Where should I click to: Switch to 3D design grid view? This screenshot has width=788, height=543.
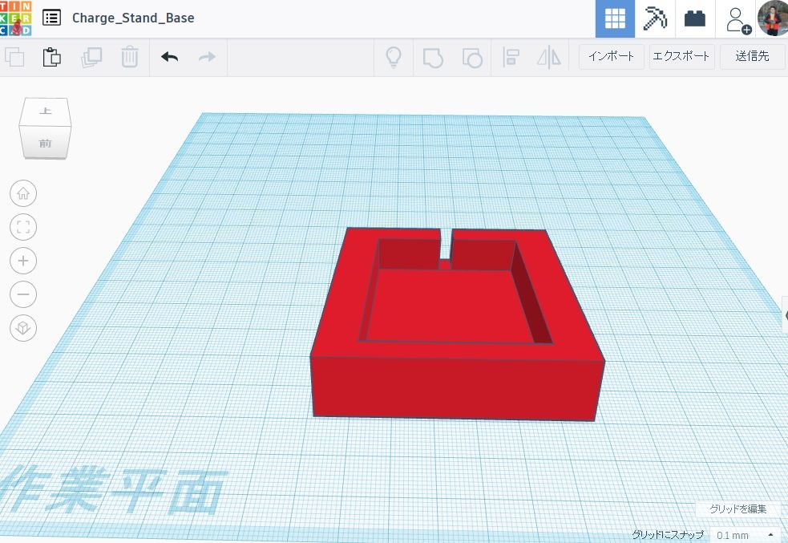click(615, 18)
